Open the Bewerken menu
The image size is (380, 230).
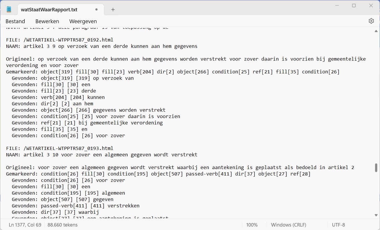point(47,21)
